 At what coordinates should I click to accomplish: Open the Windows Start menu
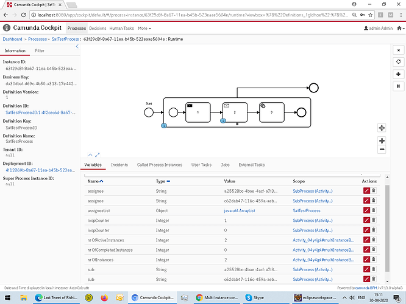coord(7,298)
